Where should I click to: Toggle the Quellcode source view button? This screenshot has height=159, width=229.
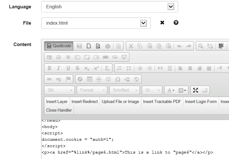point(59,46)
